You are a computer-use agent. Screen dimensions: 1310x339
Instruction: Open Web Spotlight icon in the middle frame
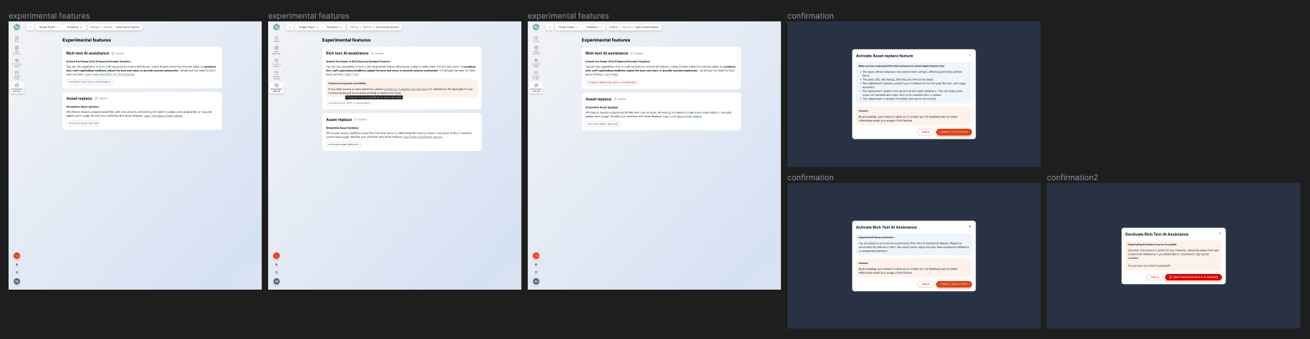coord(276,50)
